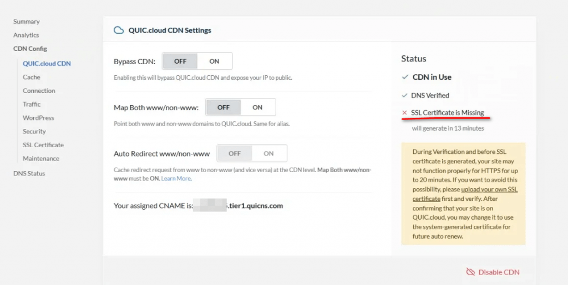Select the QUIC.cloud CDN submenu item

click(x=47, y=64)
